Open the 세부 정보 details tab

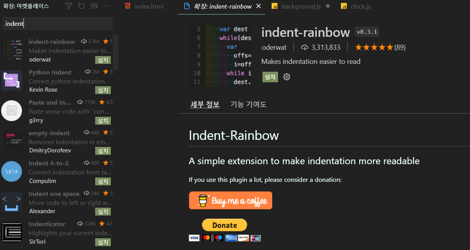(x=205, y=105)
